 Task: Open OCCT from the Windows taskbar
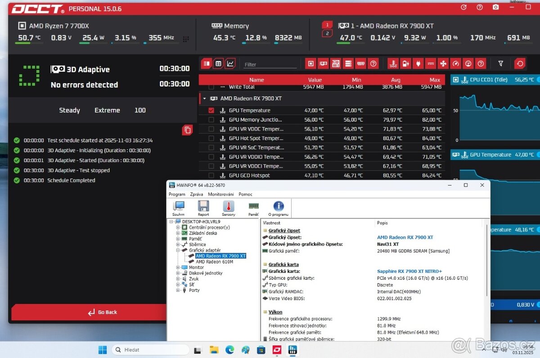277,349
